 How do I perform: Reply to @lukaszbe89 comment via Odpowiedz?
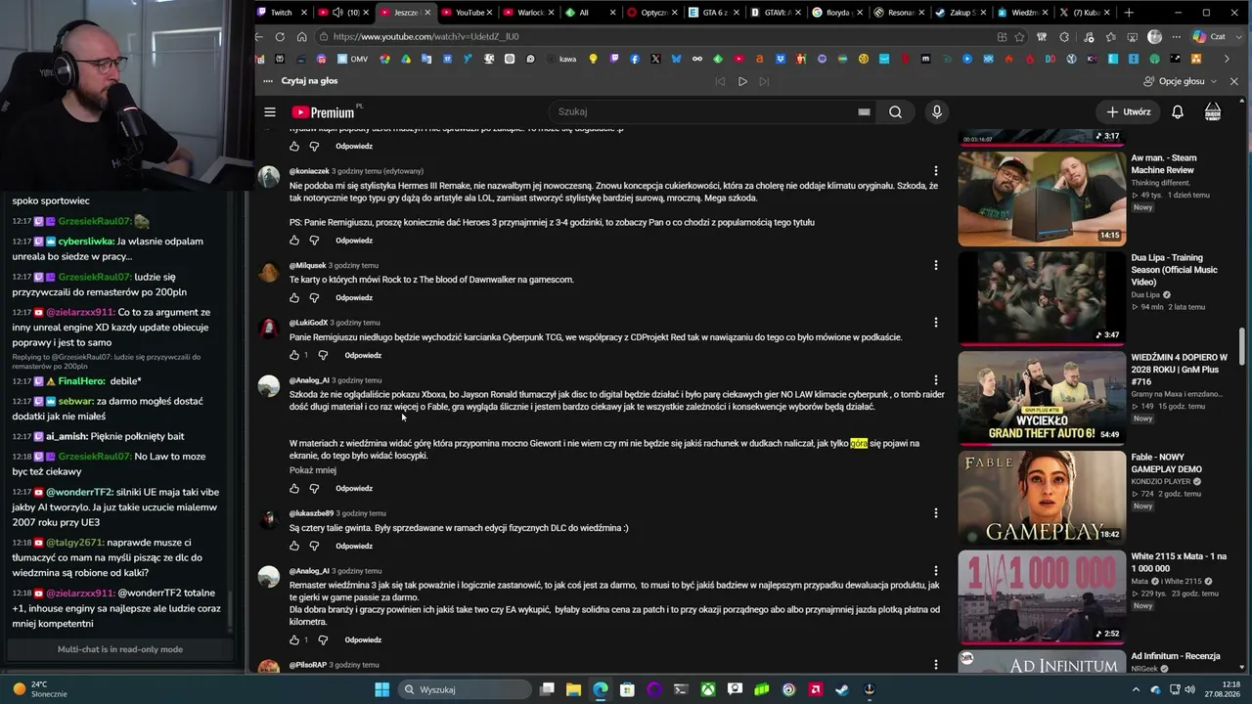coord(354,546)
